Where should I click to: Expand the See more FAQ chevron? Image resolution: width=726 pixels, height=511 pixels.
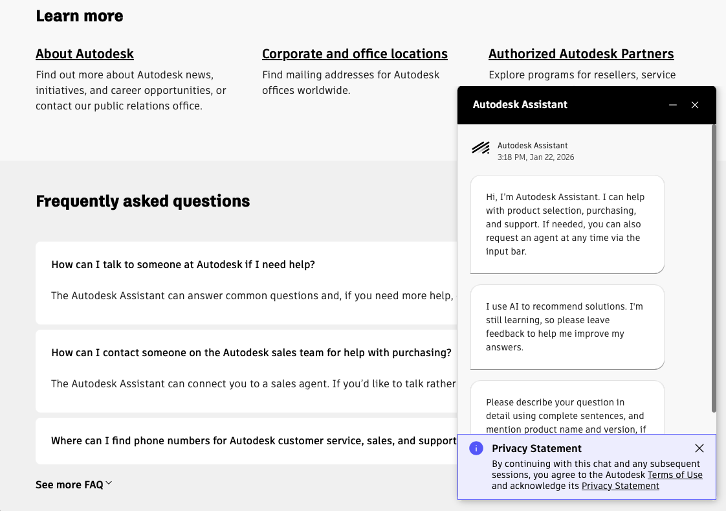[x=109, y=484]
